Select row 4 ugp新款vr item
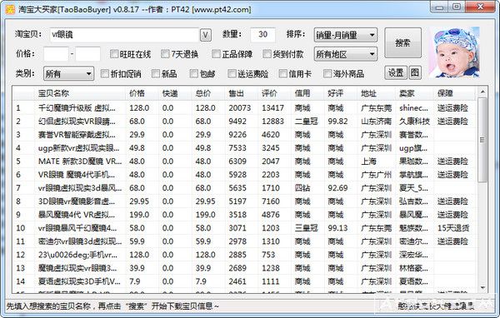 [245, 148]
